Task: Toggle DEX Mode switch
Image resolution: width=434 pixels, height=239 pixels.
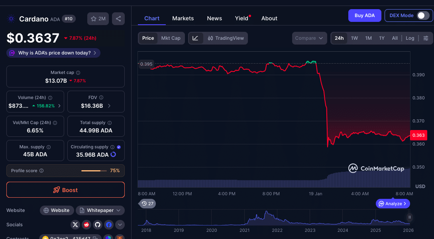Action: [420, 16]
